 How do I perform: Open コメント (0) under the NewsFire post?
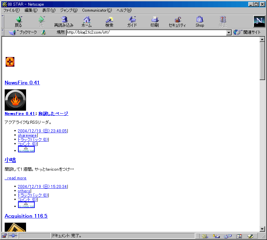27,144
